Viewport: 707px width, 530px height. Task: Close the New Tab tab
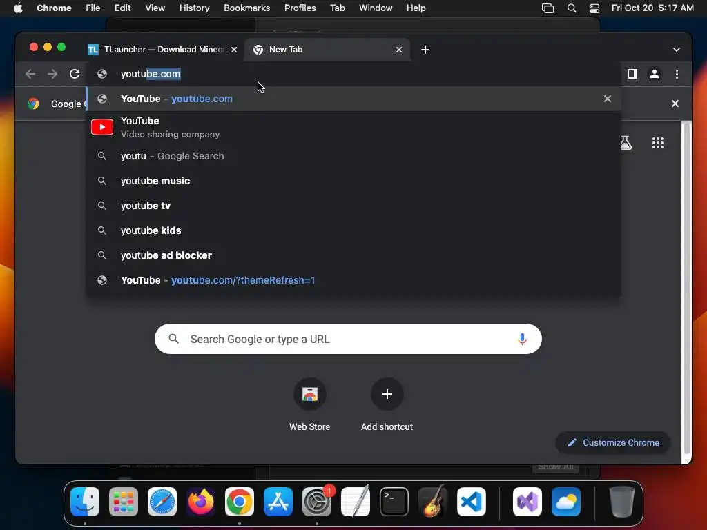pyautogui.click(x=398, y=50)
